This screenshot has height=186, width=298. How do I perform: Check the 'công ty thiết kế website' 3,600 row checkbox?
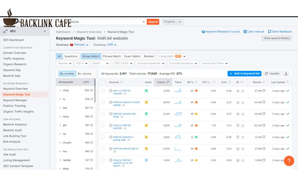coord(103,125)
